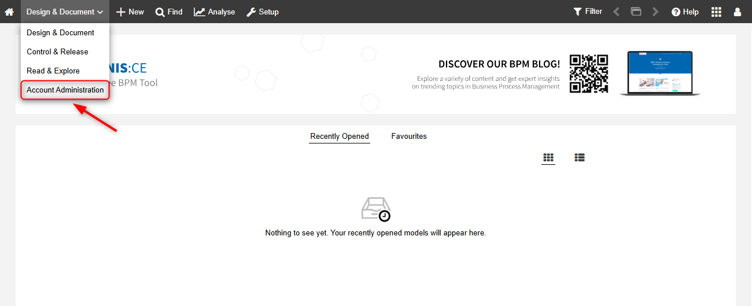Collapse the Design & Document dropdown
Viewport: 752px width, 306px height.
(x=65, y=12)
